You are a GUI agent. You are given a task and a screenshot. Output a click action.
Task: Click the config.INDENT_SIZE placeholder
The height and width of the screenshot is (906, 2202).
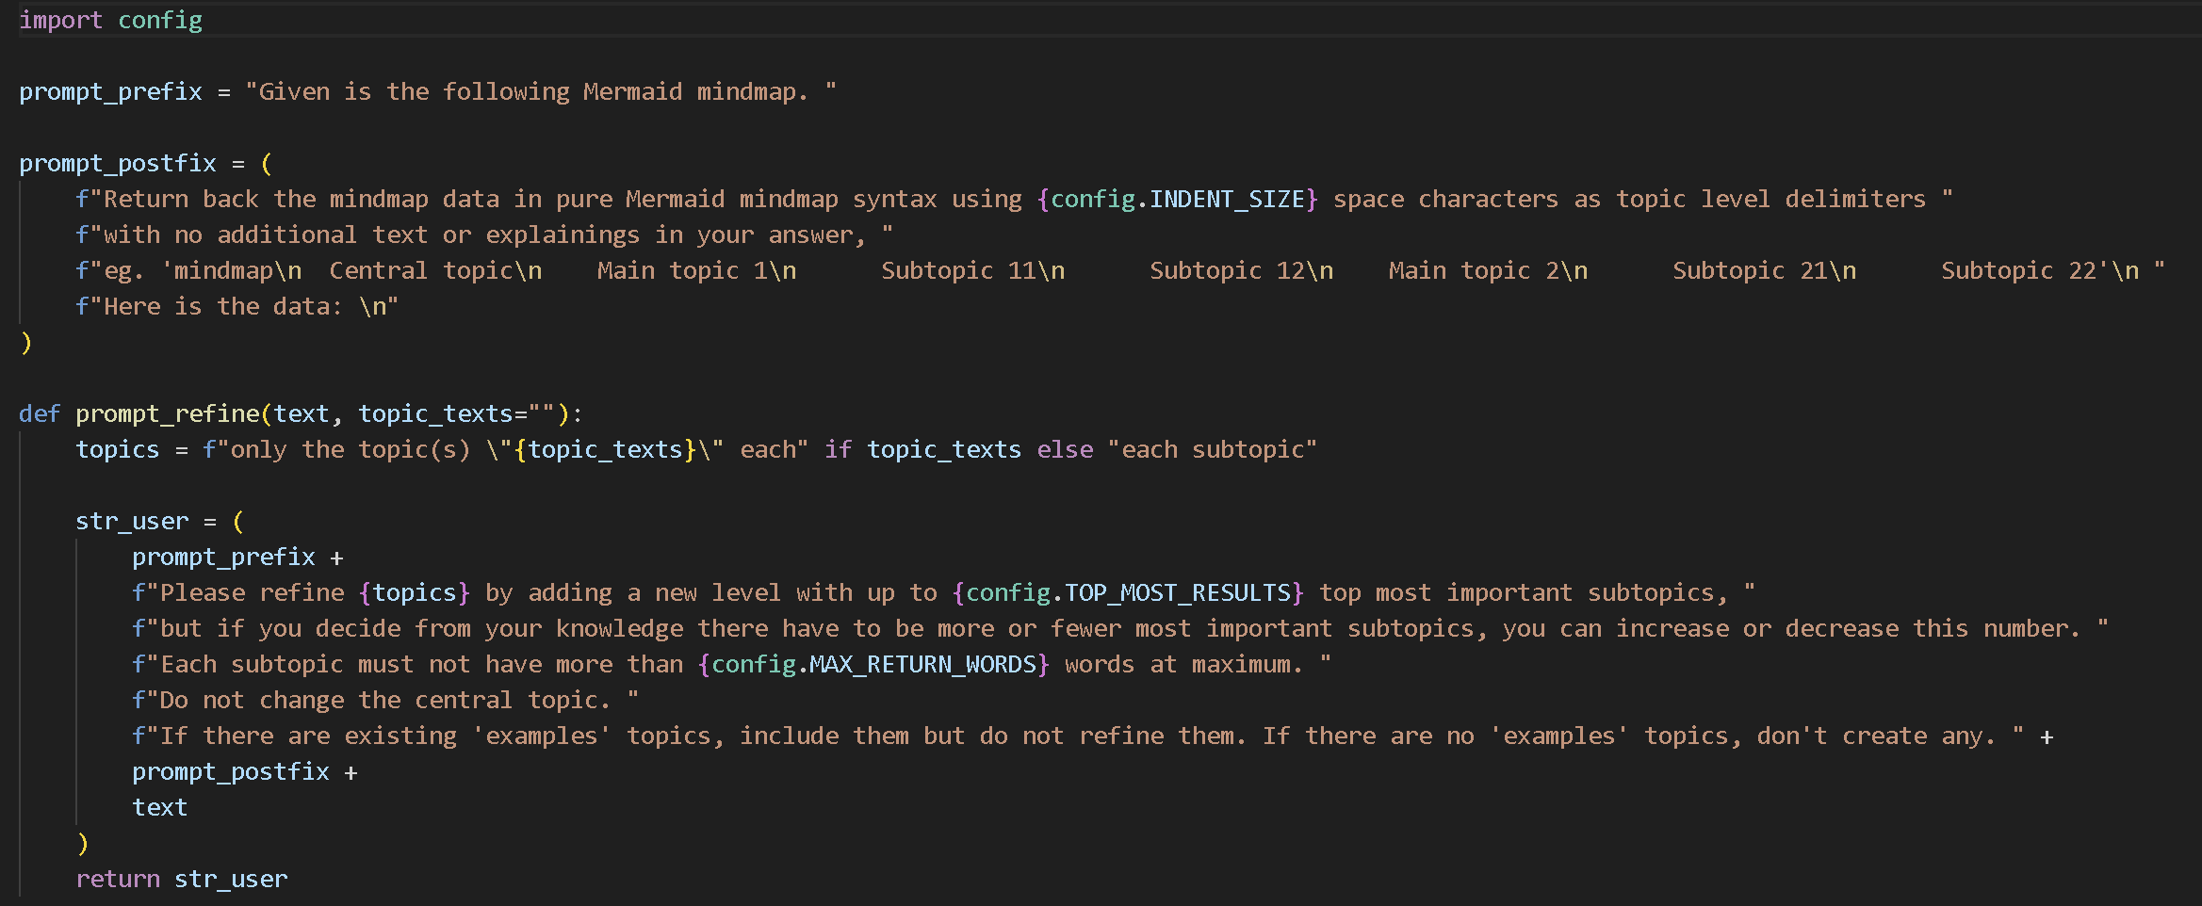click(x=1176, y=199)
